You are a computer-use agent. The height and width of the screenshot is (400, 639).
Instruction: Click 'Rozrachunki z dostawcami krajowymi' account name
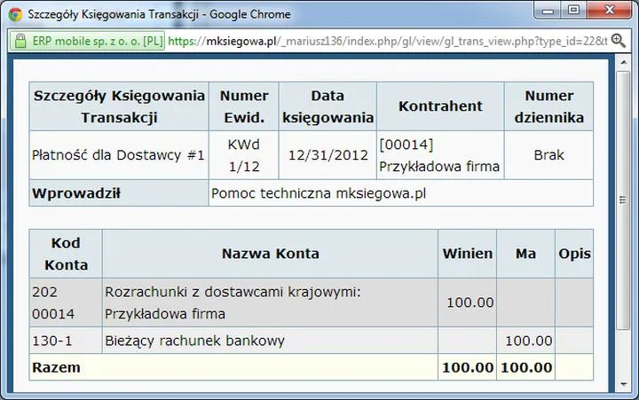click(x=233, y=292)
